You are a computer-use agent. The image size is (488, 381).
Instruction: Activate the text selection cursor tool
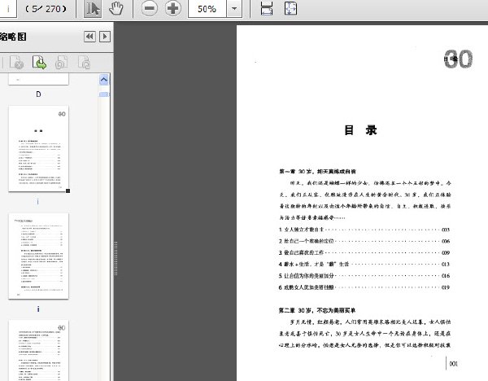[x=93, y=8]
